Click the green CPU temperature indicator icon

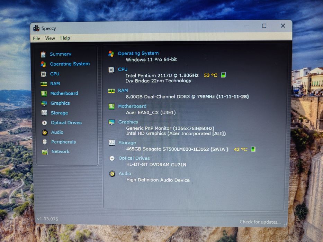(x=223, y=75)
